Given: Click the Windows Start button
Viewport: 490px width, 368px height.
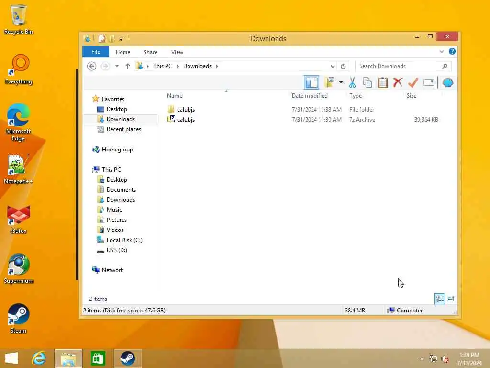Looking at the screenshot, I should [11, 358].
